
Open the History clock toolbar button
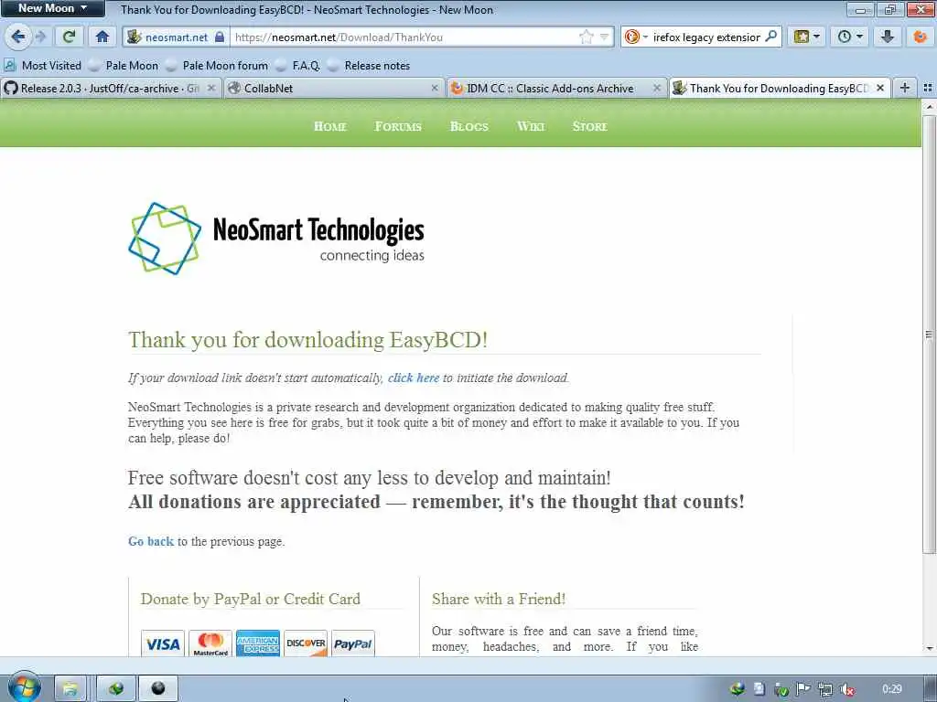(x=850, y=37)
